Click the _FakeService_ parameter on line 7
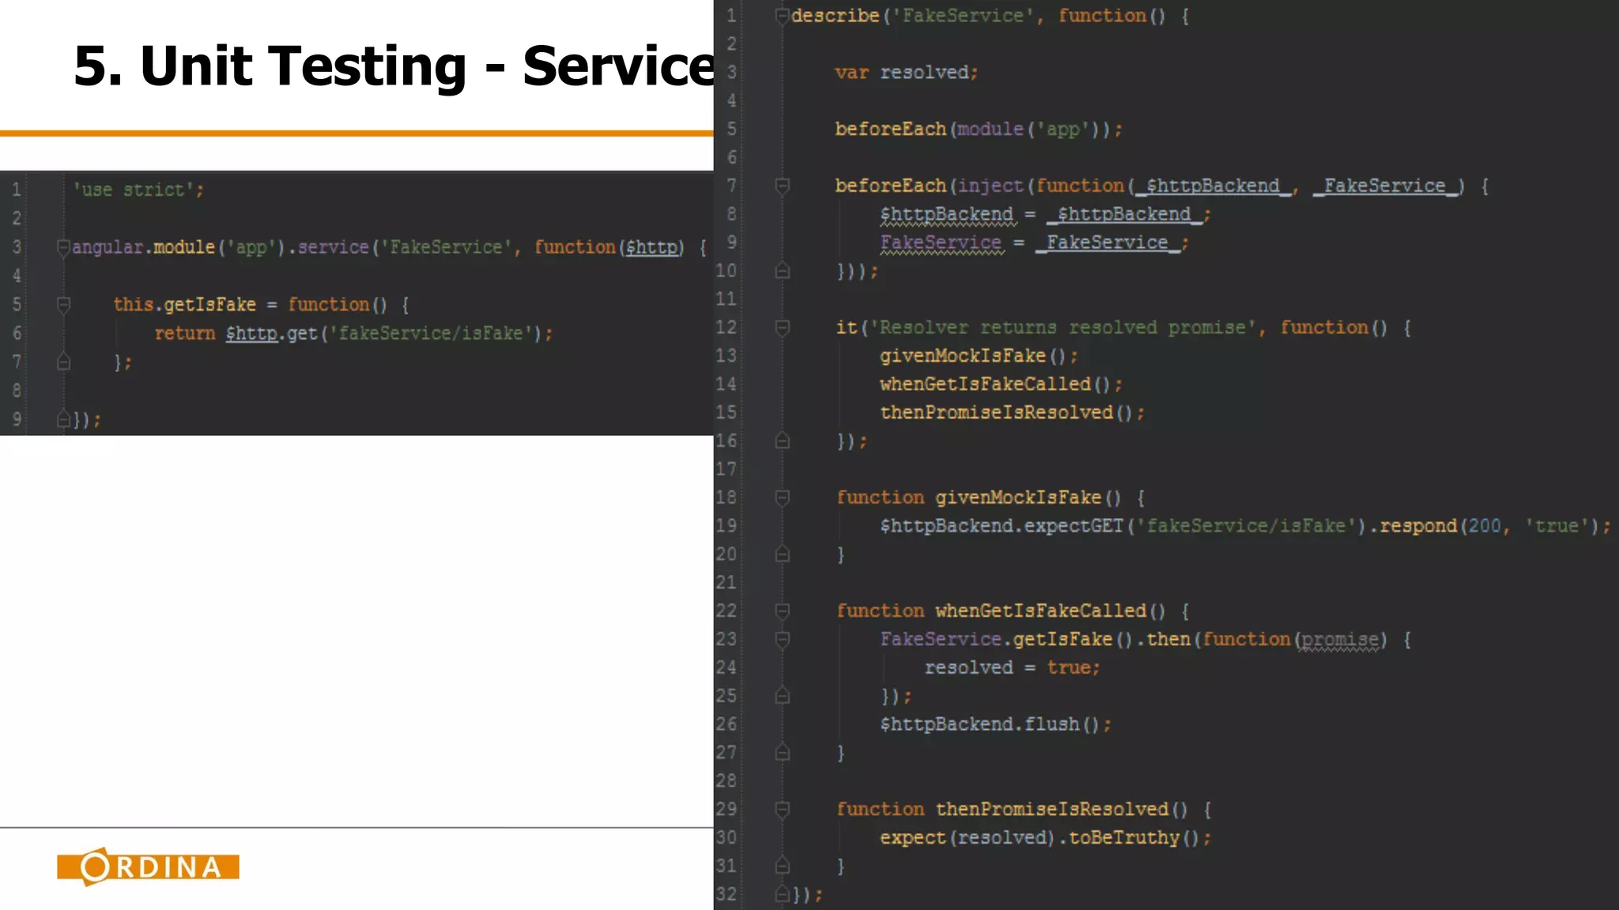 point(1385,186)
